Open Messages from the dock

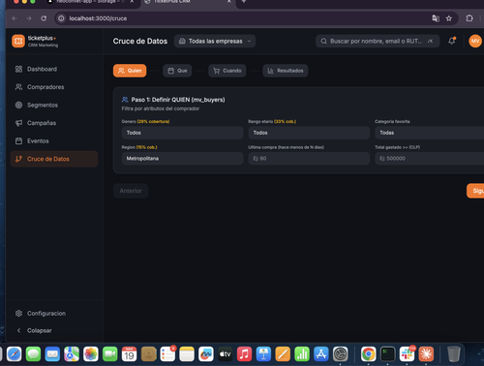tap(33, 354)
